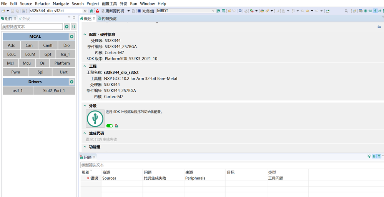The height and width of the screenshot is (197, 384).
Task: Open the osif_1 driver
Action: click(18, 90)
